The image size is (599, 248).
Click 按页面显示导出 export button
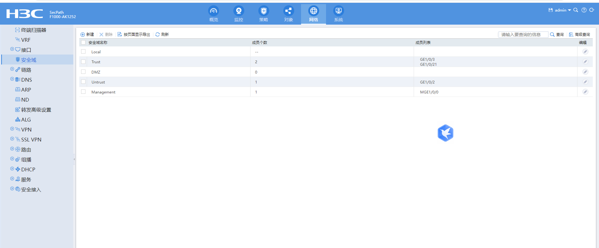coord(134,35)
